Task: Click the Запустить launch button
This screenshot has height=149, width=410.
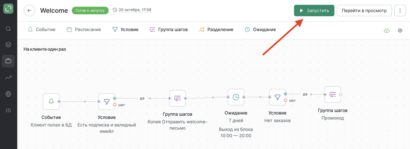Action: [314, 11]
